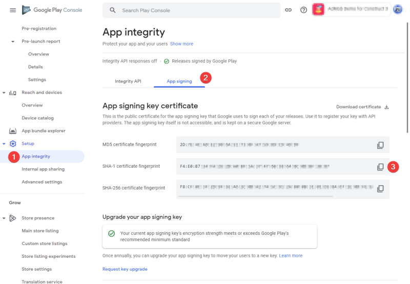The image size is (410, 284).
Task: Open App bundle explorer
Action: (44, 131)
